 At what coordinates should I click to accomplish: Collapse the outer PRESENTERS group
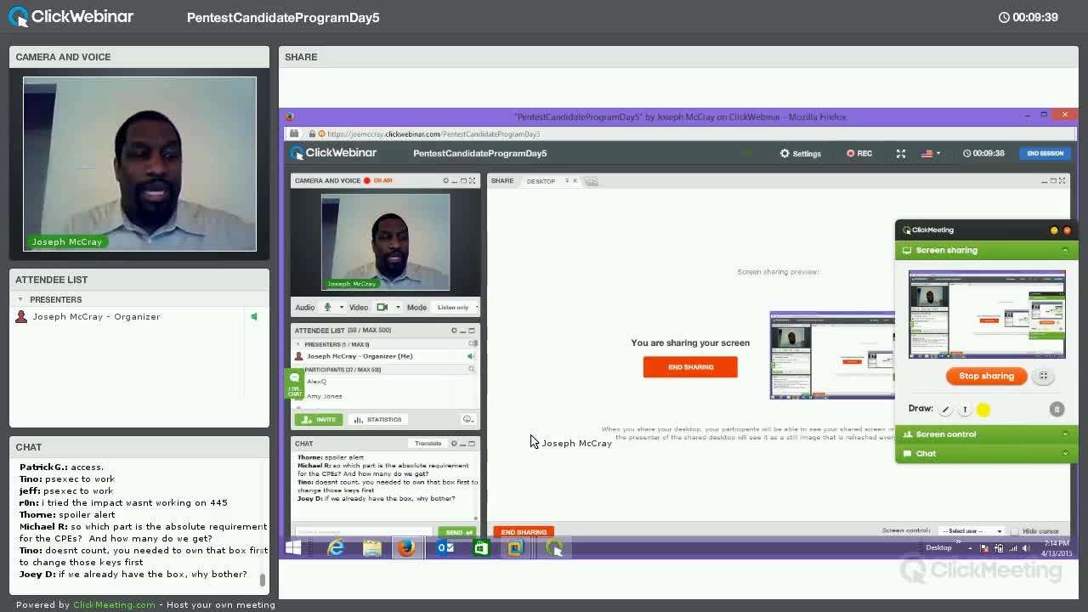click(20, 299)
